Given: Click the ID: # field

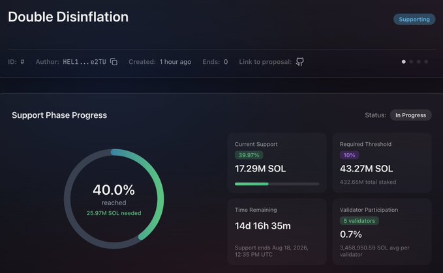Looking at the screenshot, I should [16, 62].
